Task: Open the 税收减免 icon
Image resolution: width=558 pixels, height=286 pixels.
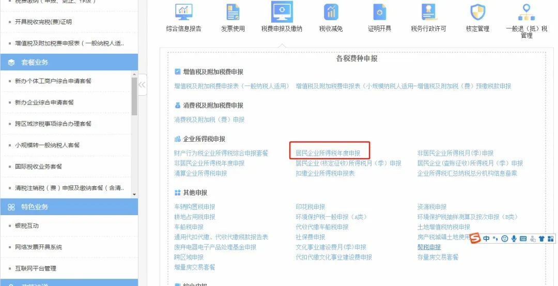Action: pyautogui.click(x=331, y=12)
